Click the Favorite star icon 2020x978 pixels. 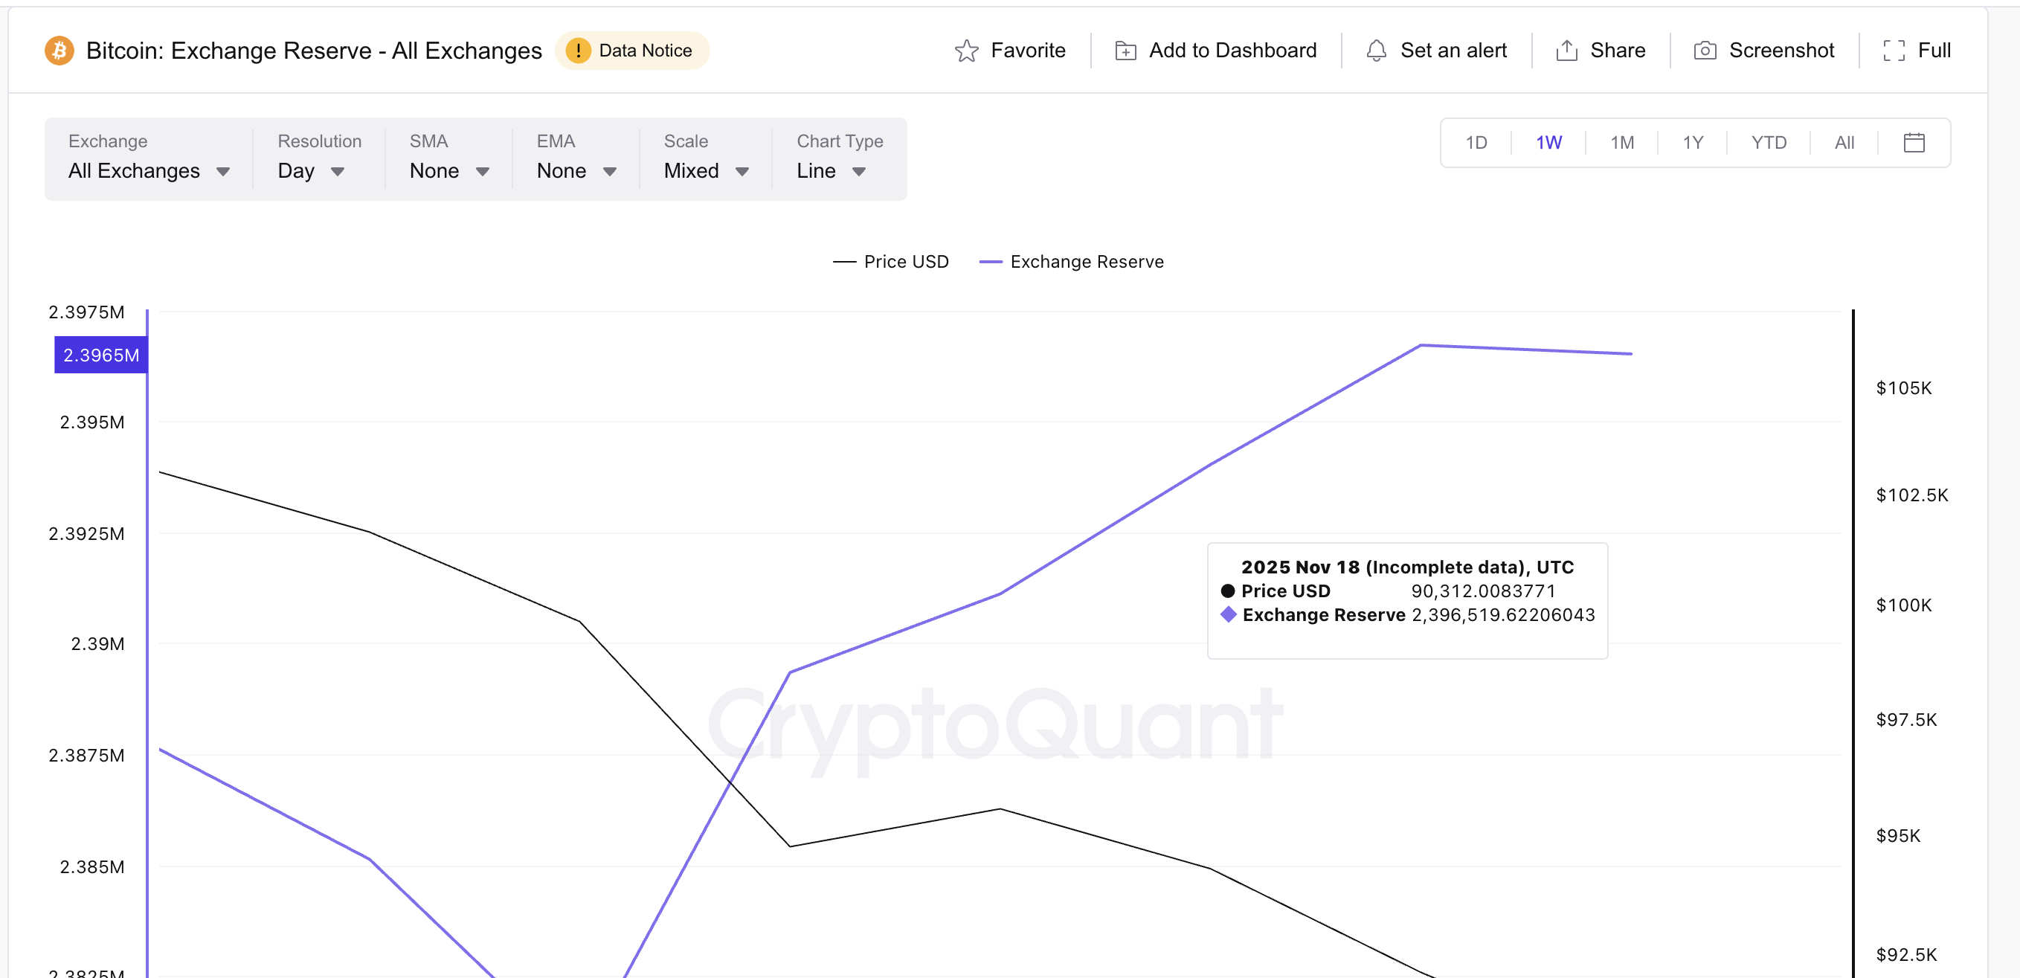point(966,51)
